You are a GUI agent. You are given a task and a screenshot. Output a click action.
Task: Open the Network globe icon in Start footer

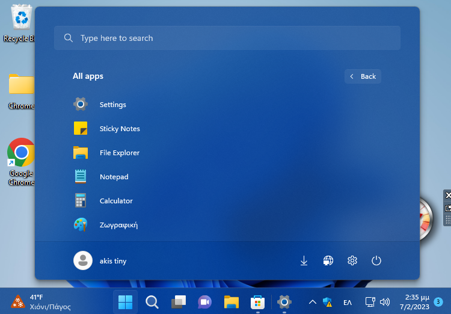tap(328, 260)
